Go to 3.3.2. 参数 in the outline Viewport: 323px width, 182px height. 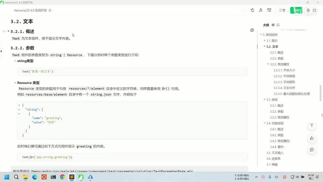(277, 111)
